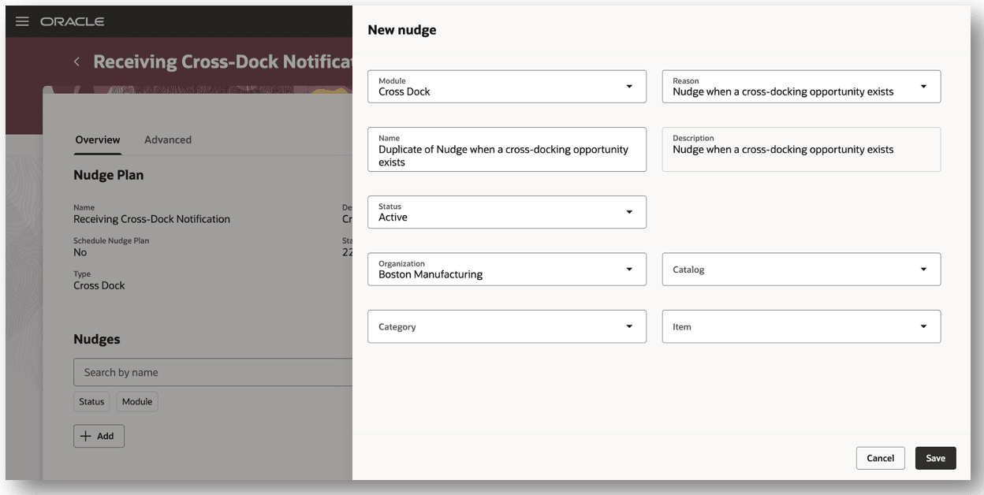Click the Save button
This screenshot has height=495, width=984.
pos(935,458)
